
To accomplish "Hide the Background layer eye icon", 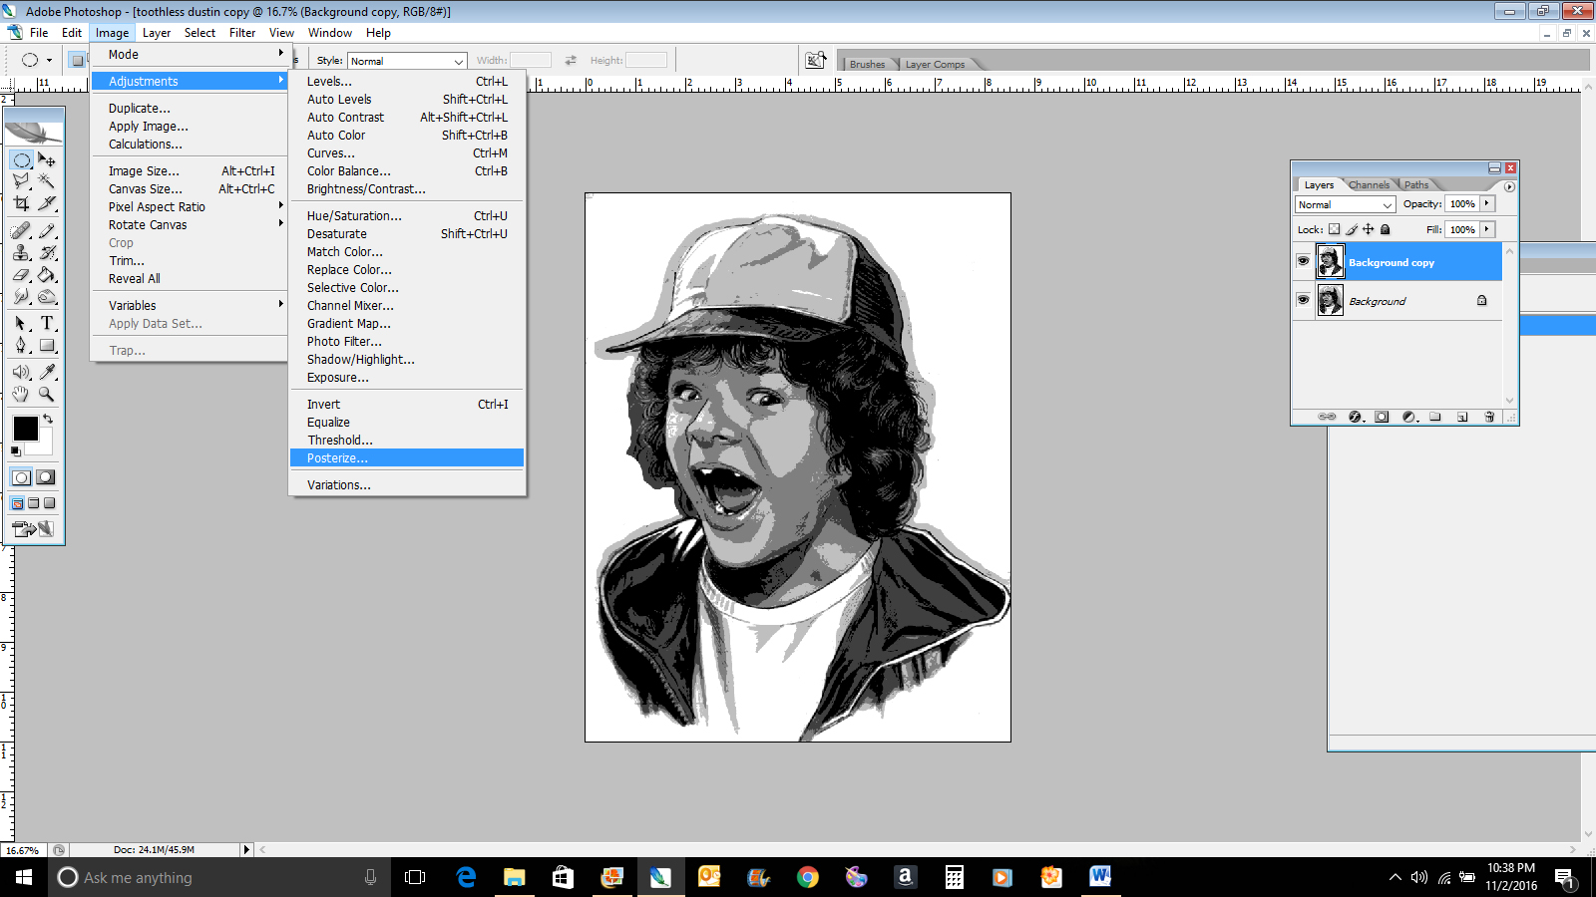I will click(x=1303, y=300).
